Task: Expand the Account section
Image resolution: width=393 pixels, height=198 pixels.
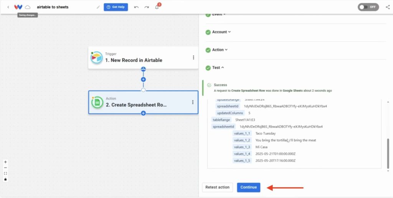Action: pos(221,32)
